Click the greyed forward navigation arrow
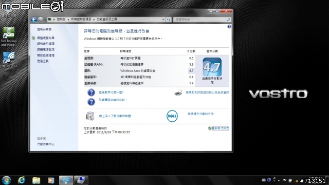The width and height of the screenshot is (329, 185). (41, 20)
